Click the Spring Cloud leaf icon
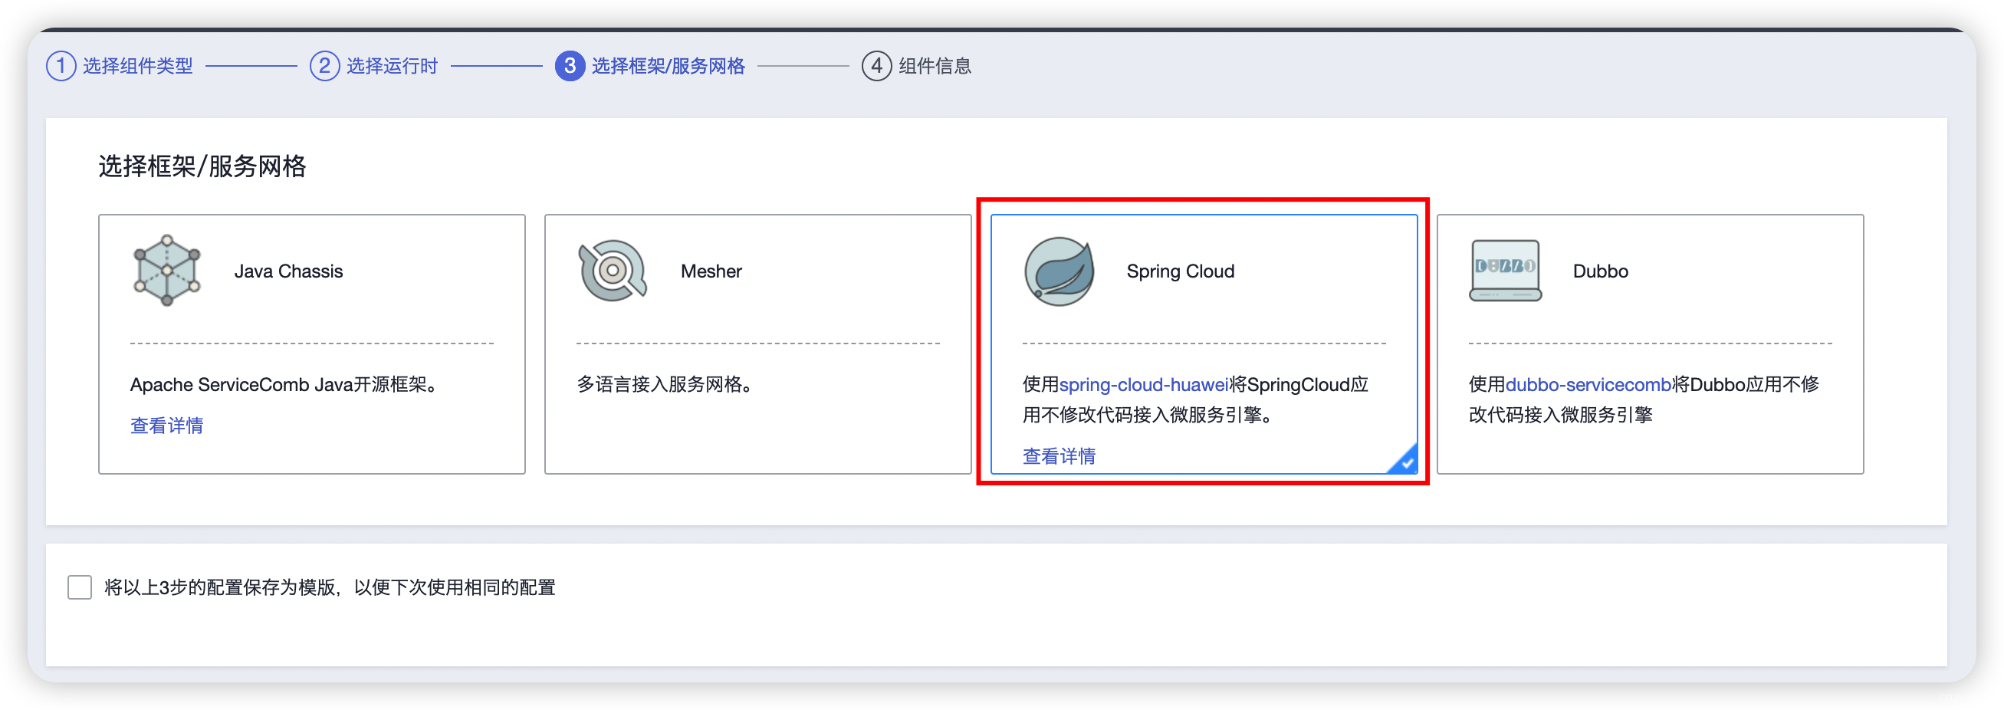The height and width of the screenshot is (710, 2004). (1059, 271)
